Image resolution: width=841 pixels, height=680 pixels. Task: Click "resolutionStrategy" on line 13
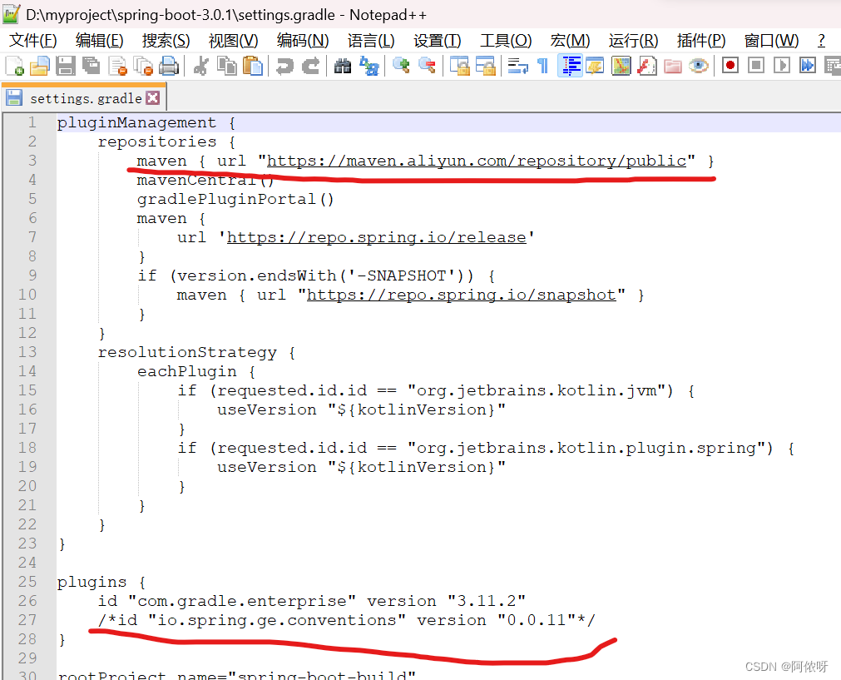[187, 352]
